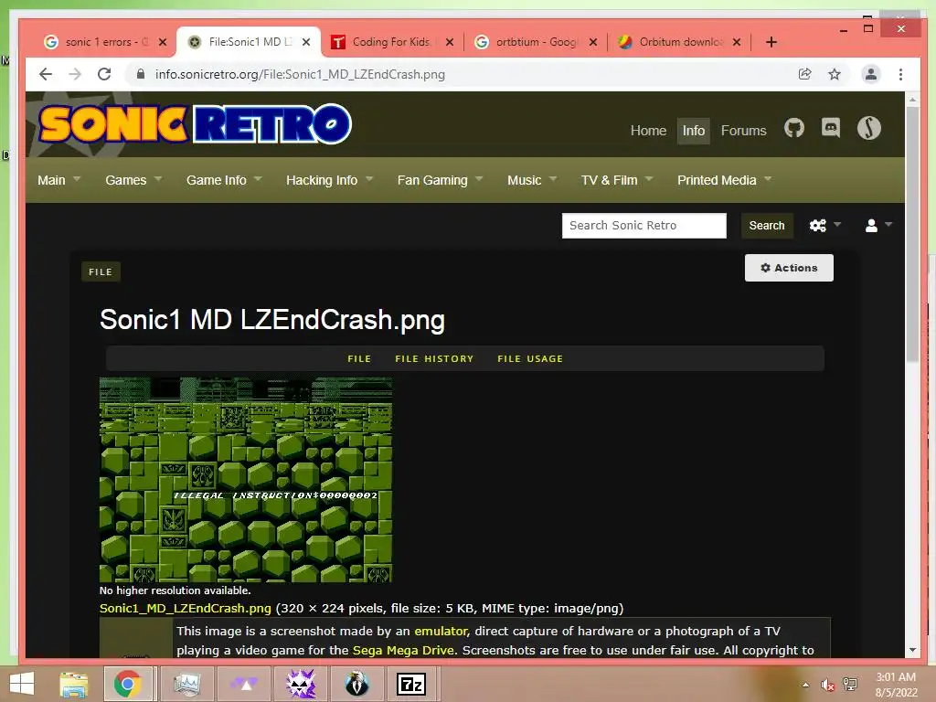The height and width of the screenshot is (702, 936).
Task: Jump to FILE USAGE section
Action: (x=530, y=358)
